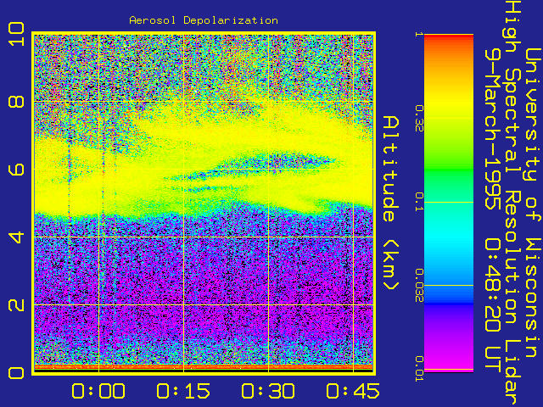Click the '9-March-1995' date text
This screenshot has height=407, width=543.
(493, 129)
